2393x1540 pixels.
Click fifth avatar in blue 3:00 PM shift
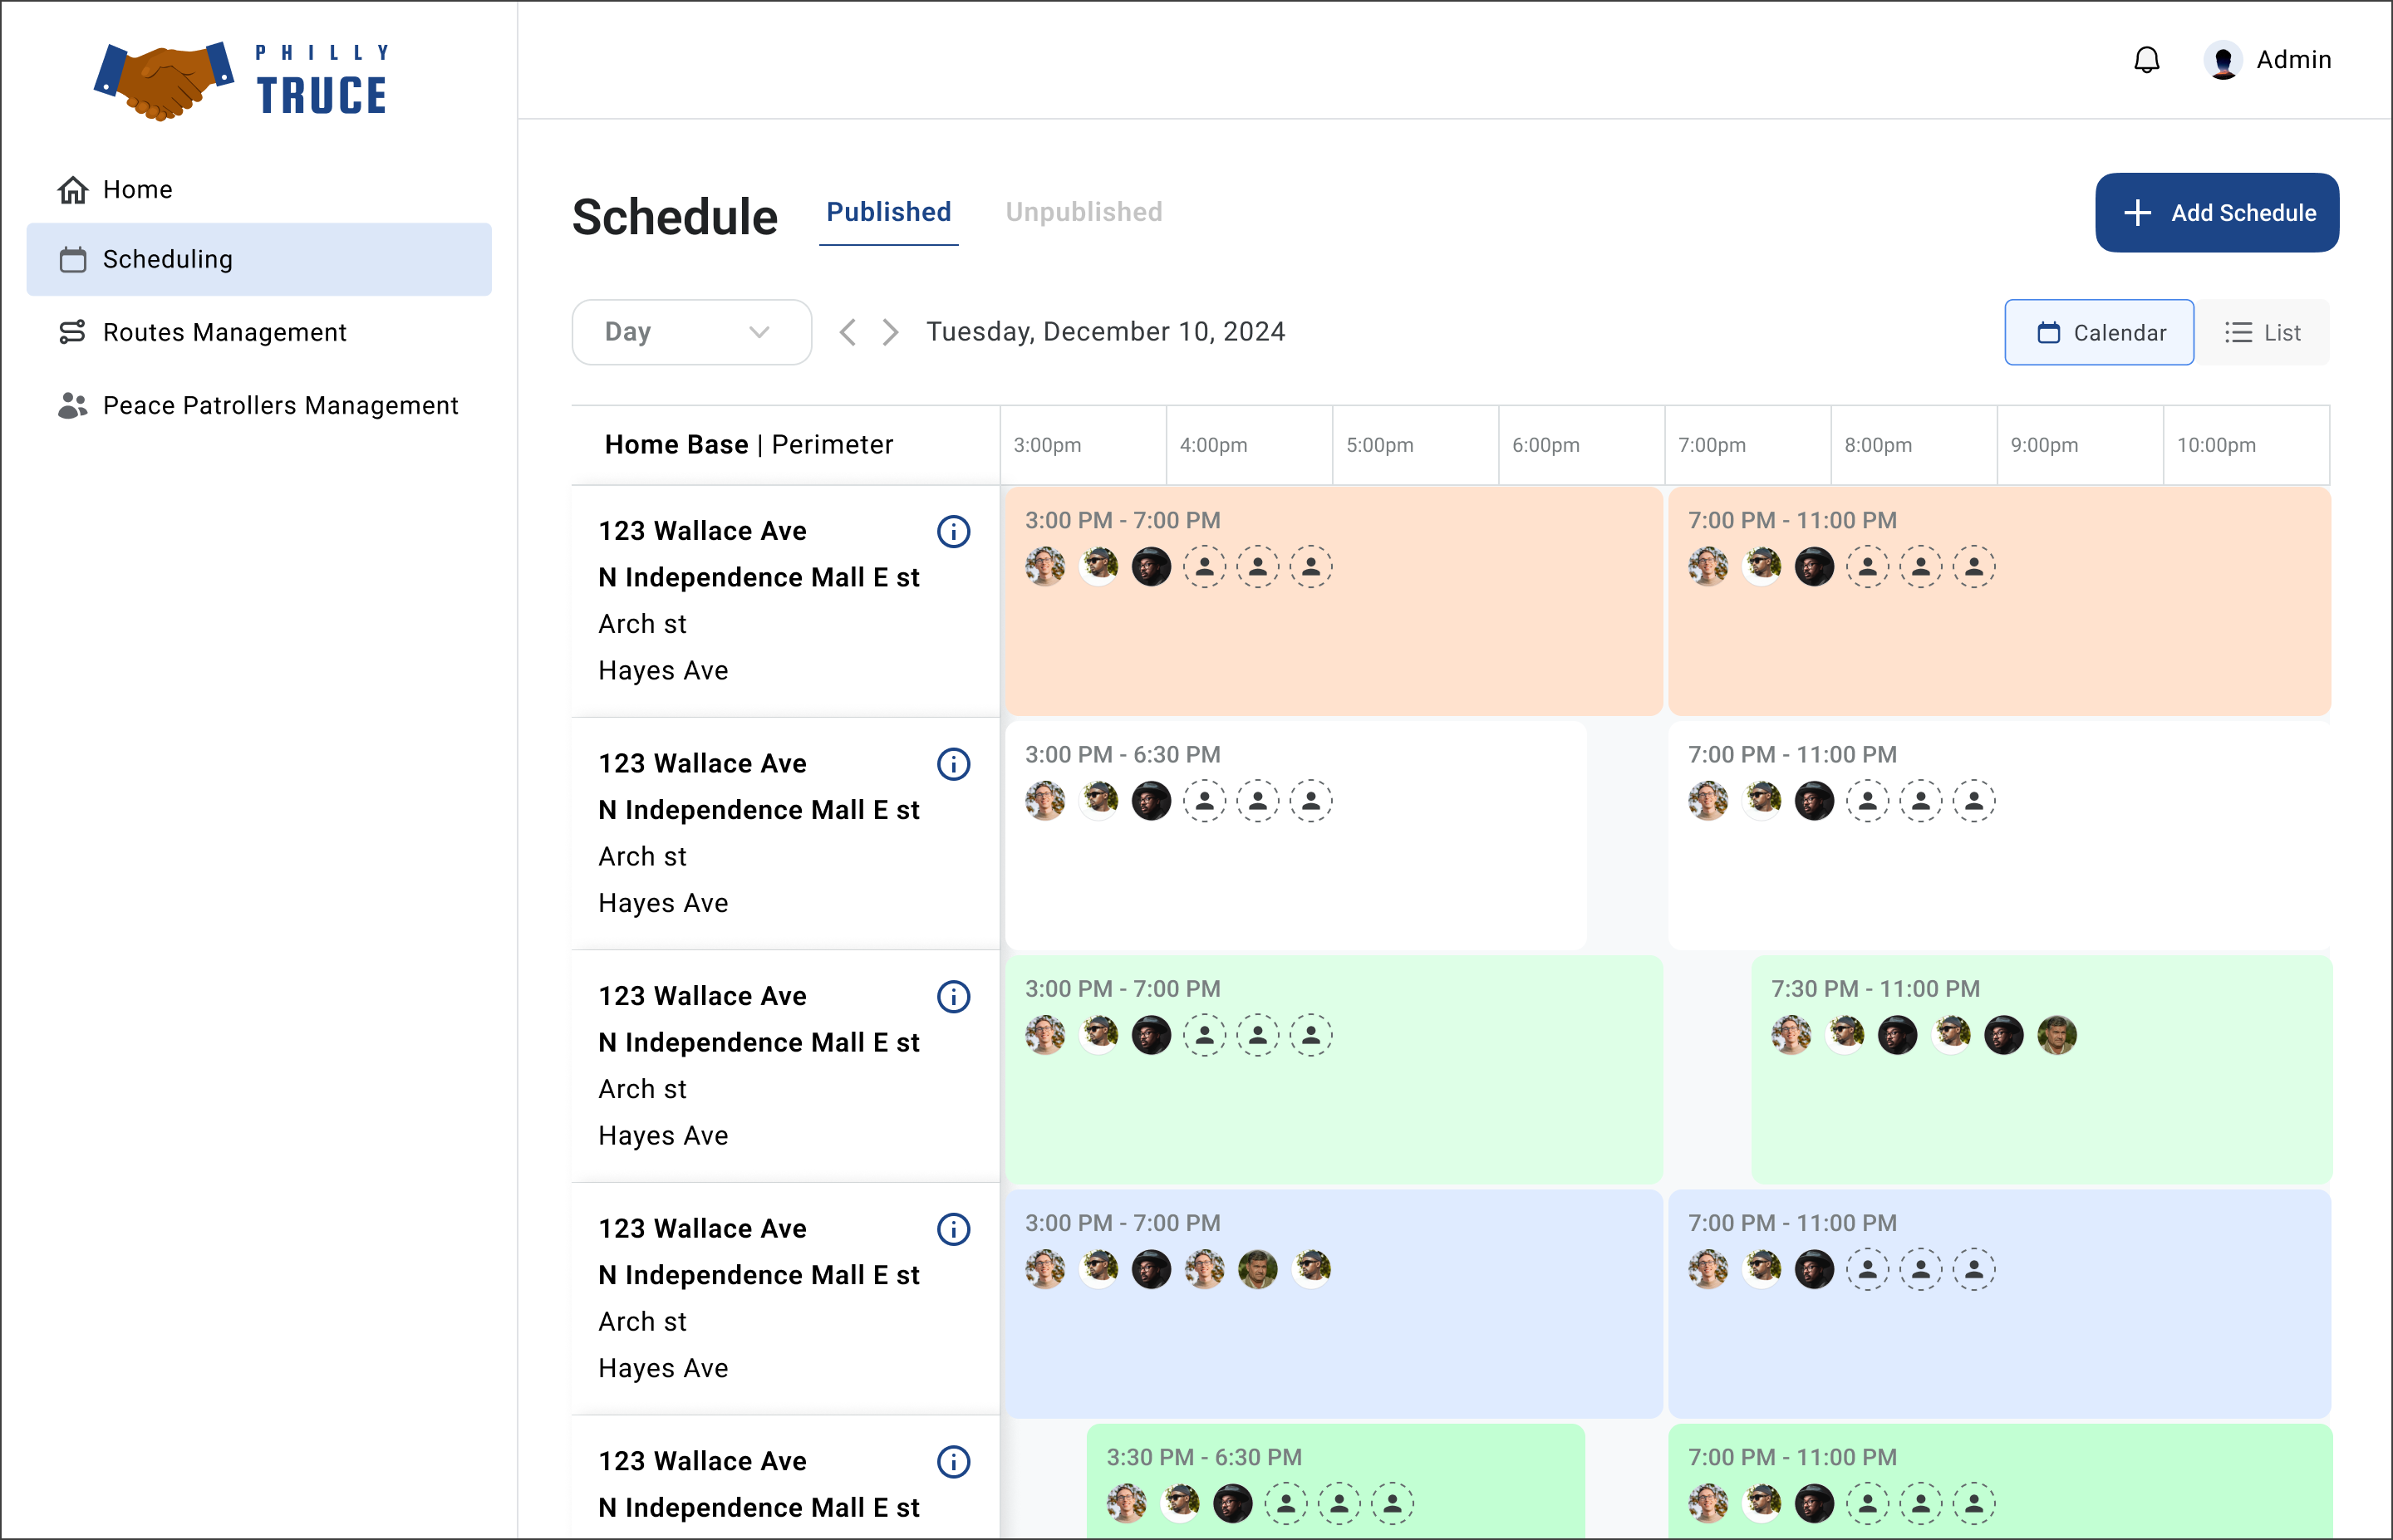click(1257, 1270)
